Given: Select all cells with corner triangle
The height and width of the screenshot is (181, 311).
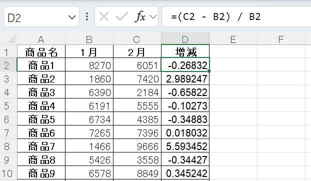Looking at the screenshot, I should coord(11,39).
